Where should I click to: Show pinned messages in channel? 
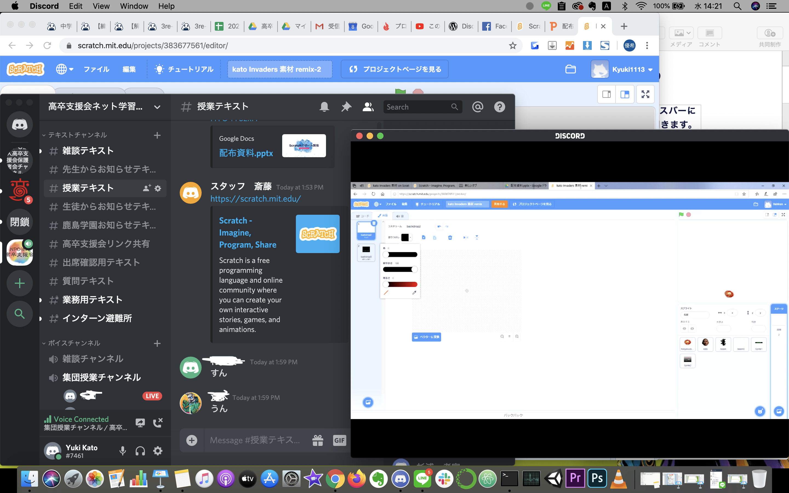346,107
